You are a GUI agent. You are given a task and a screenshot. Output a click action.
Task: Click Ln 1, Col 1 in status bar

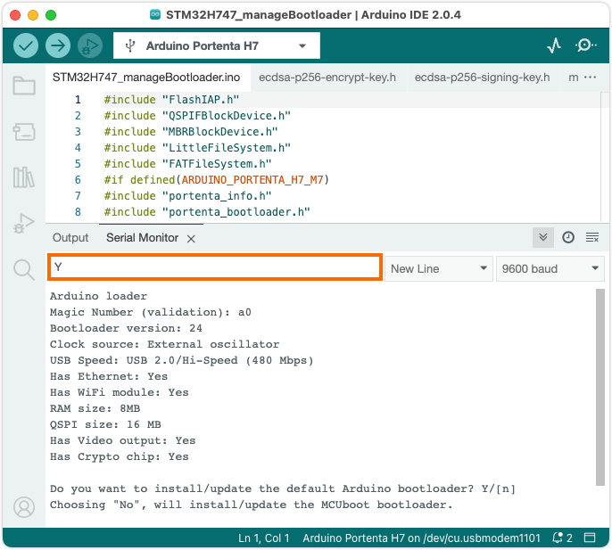point(264,538)
